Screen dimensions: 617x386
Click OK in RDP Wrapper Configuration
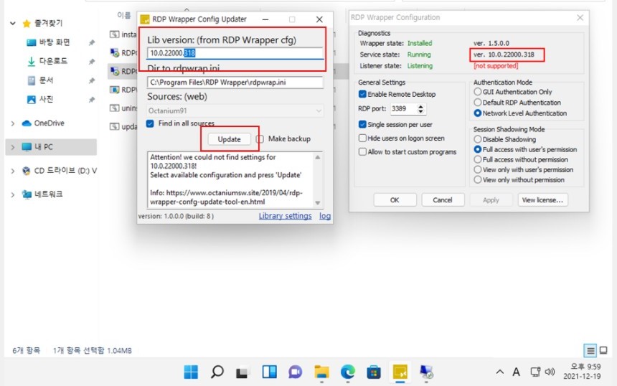click(395, 200)
